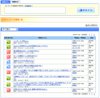This screenshot has width=100, height=98.
Task: Click desknet's breadcrumb under 推奨するブラウザ question
Action: [x=20, y=63]
